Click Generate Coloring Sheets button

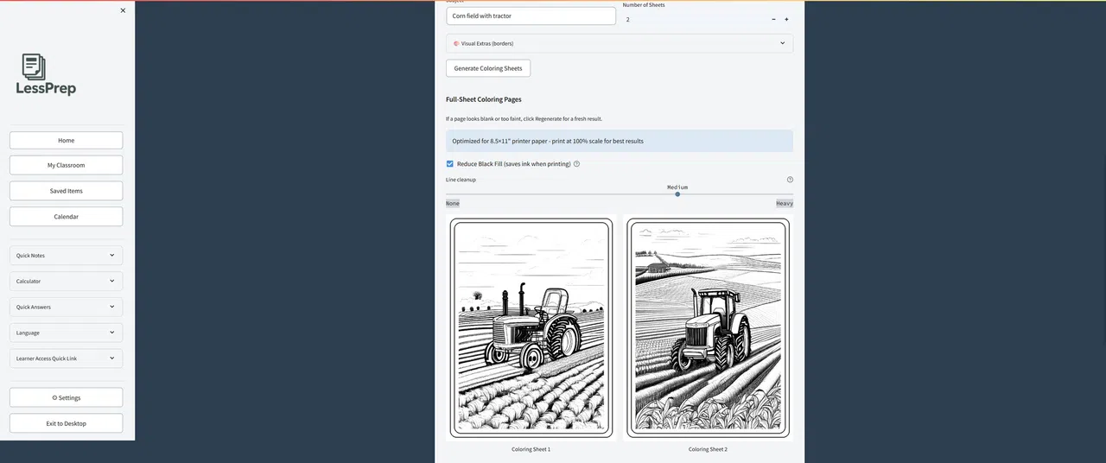488,68
